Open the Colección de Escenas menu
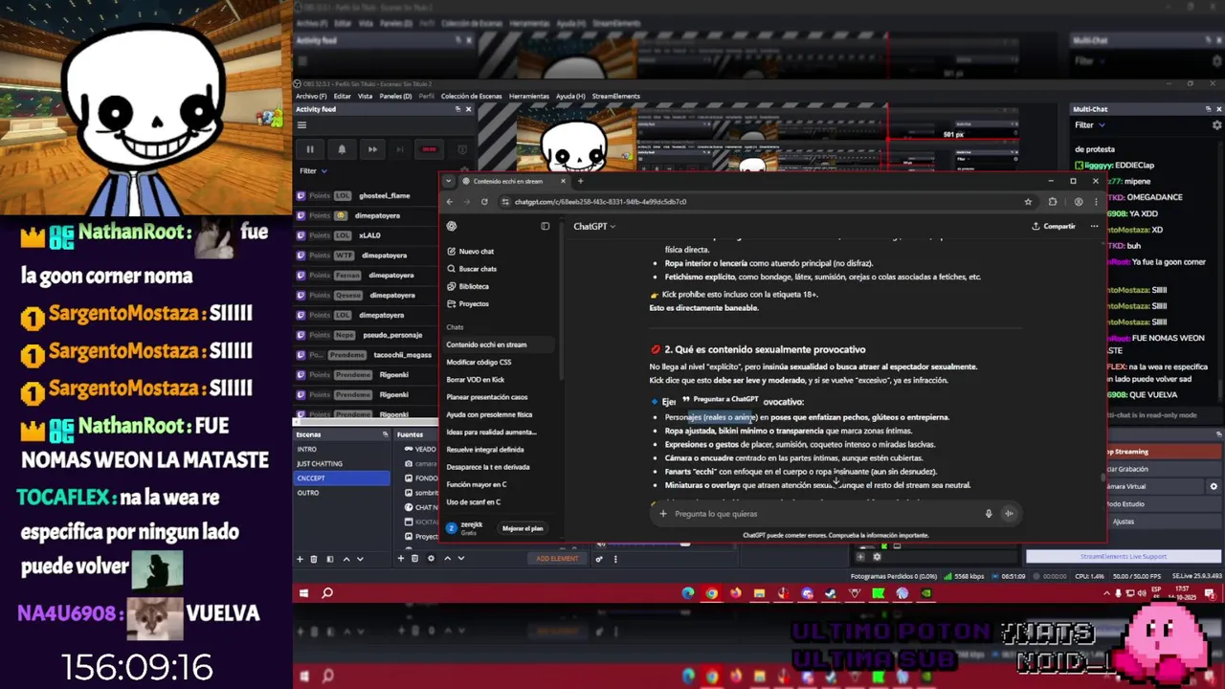Screen dimensions: 1225x689 pyautogui.click(x=471, y=96)
